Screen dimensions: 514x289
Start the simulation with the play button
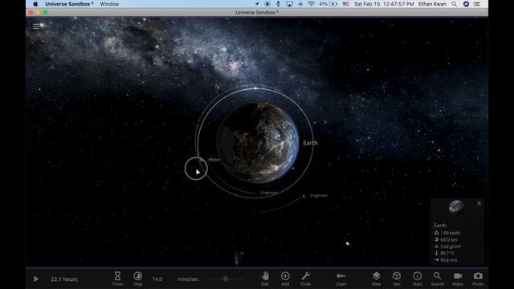click(x=36, y=279)
